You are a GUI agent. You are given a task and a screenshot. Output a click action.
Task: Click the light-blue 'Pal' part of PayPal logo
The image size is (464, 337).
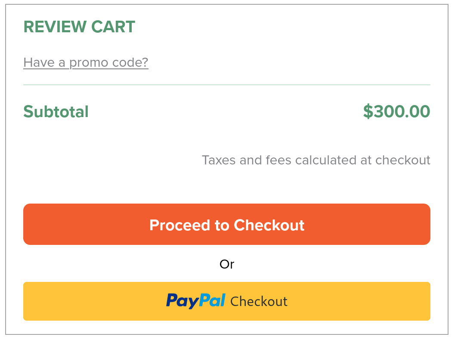[x=213, y=300]
